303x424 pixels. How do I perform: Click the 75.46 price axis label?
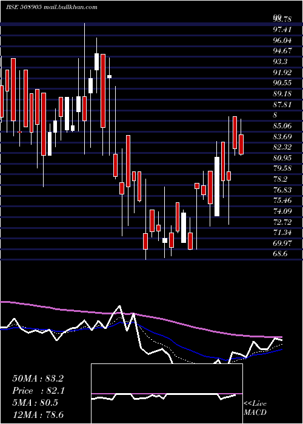(283, 200)
